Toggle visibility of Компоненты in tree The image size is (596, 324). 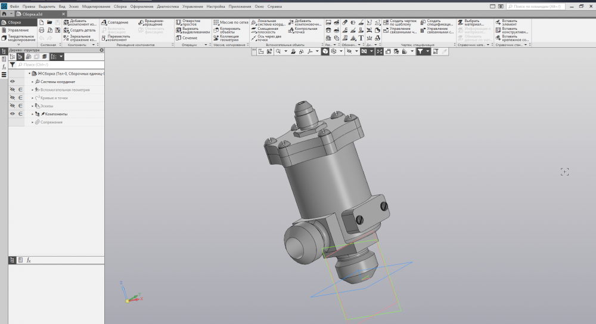click(x=12, y=113)
